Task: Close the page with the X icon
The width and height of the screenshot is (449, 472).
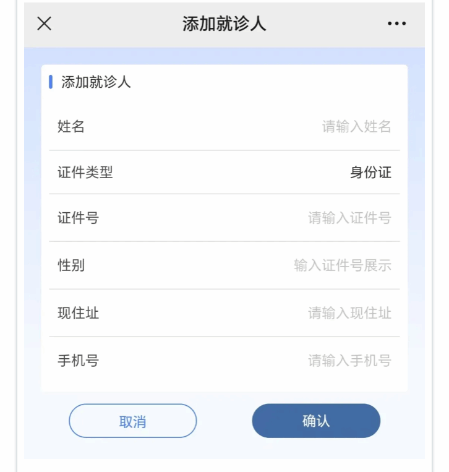Action: [x=45, y=24]
